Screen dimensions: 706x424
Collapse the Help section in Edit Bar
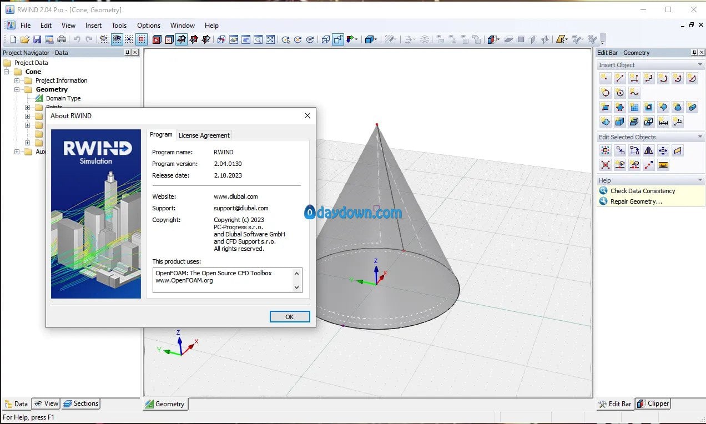coord(700,180)
